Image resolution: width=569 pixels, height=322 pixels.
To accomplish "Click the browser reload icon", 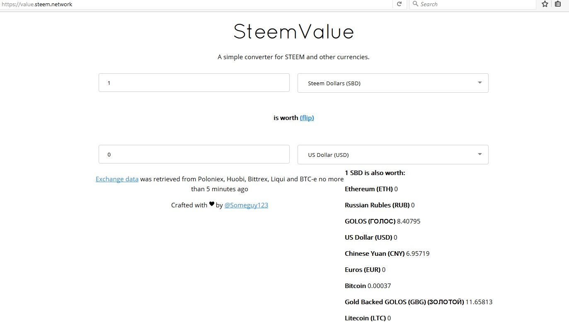I will point(399,4).
